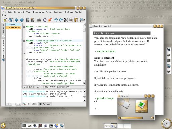
Task: Click the pencil editor icon in bottom dock
Action: click(x=56, y=126)
